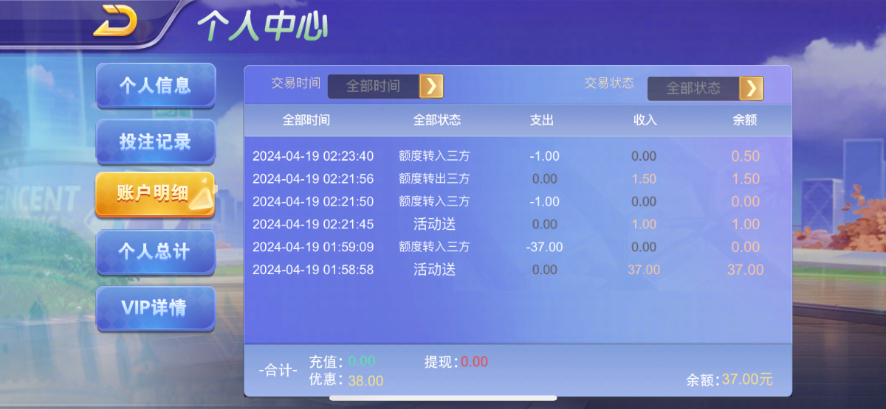Screen dimensions: 886x409
Task: Click the 收入 column header
Action: [x=645, y=120]
